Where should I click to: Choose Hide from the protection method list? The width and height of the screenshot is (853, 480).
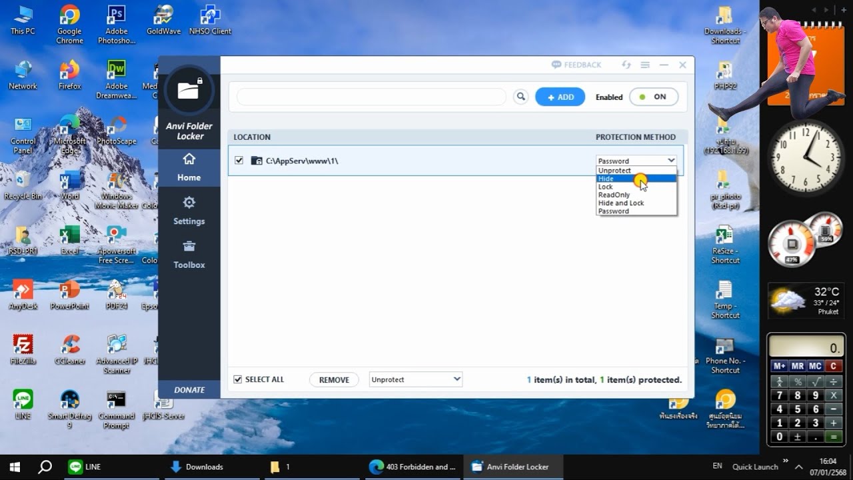click(x=636, y=179)
